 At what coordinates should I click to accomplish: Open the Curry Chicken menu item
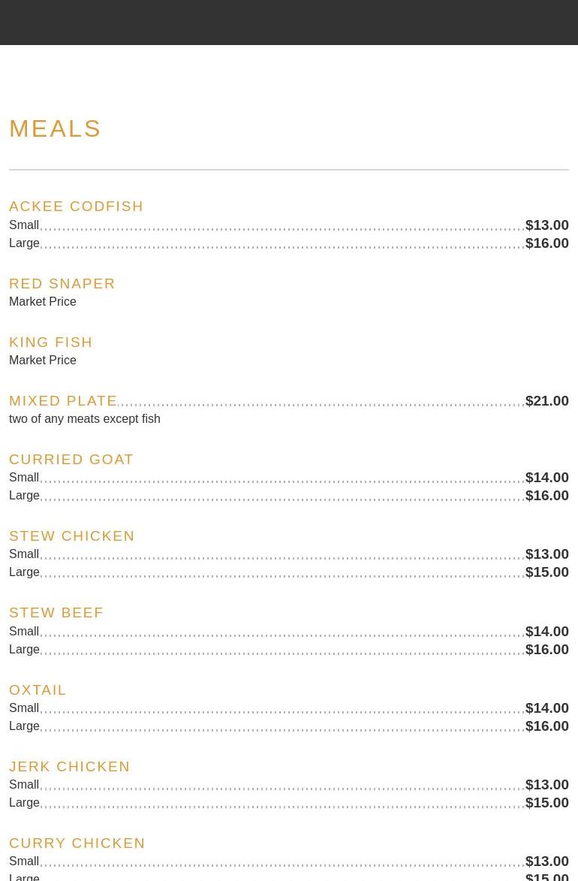click(x=77, y=843)
